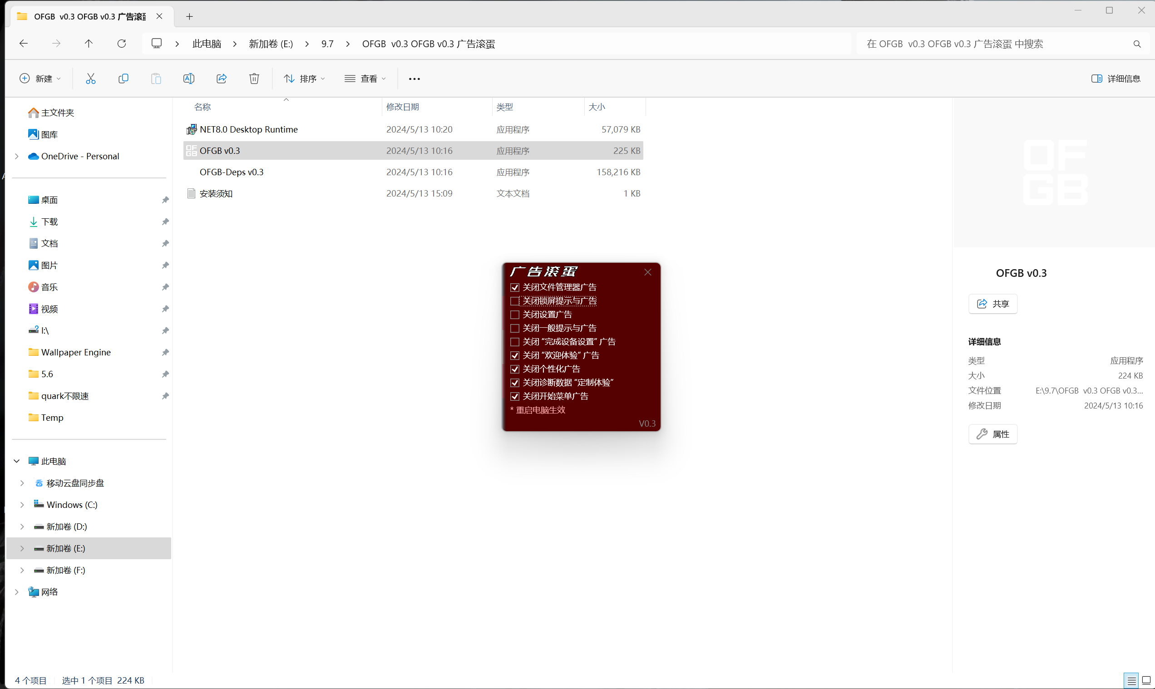Screen dimensions: 1155x689
Task: Switch to large thumbnails view in status bar
Action: [x=1146, y=680]
